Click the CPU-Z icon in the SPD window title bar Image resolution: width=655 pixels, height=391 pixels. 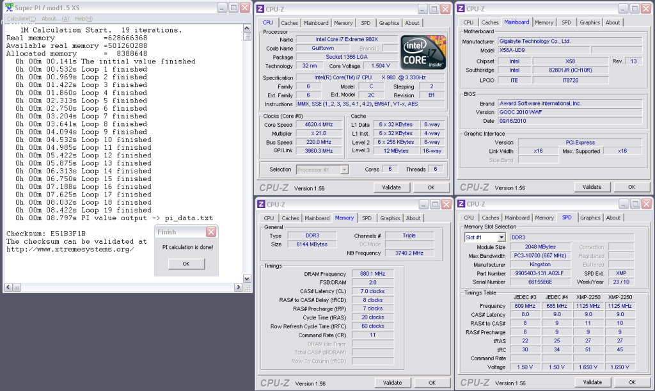[x=460, y=204]
